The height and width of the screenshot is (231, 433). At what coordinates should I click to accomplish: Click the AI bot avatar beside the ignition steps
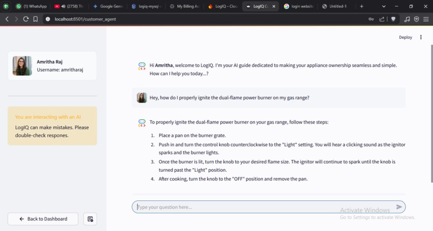point(142,123)
